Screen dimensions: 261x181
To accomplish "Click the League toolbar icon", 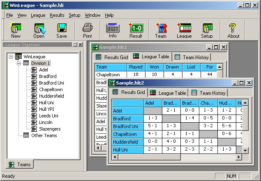I will (184, 30).
